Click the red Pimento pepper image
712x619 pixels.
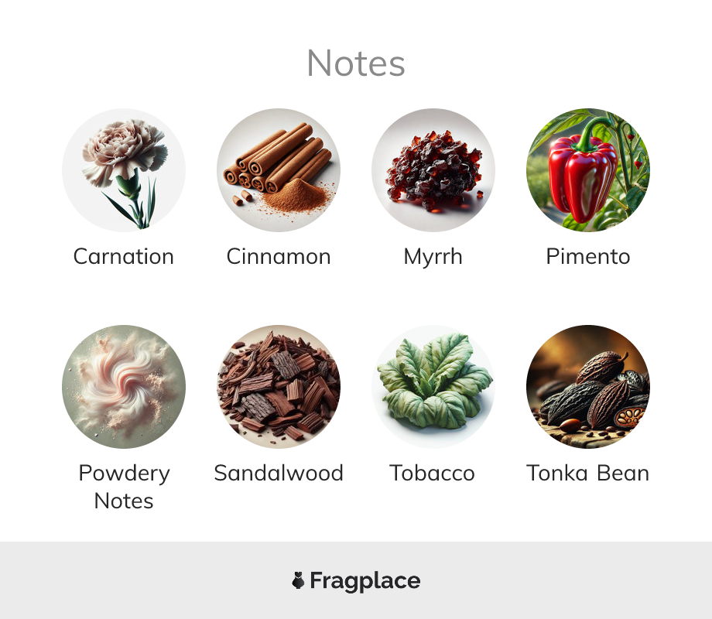tap(588, 170)
